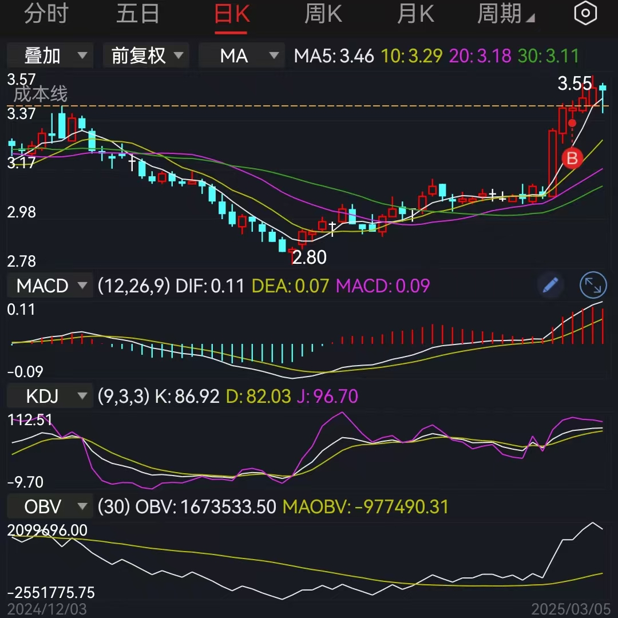Click the fullscreen expand icon beside the pencil
Image resolution: width=618 pixels, height=618 pixels.
[593, 285]
